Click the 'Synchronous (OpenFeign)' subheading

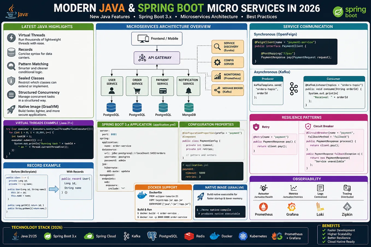coord(275,34)
